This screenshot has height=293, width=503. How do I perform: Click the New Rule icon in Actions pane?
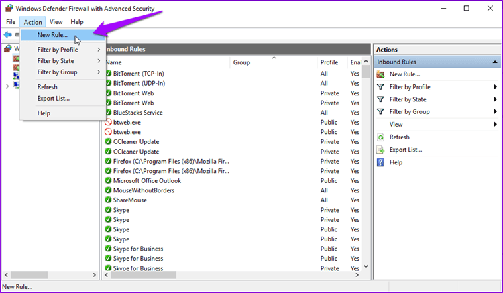tap(380, 74)
